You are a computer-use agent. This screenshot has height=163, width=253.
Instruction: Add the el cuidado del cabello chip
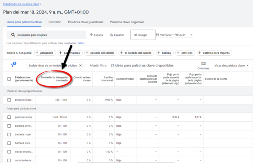coord(136,53)
